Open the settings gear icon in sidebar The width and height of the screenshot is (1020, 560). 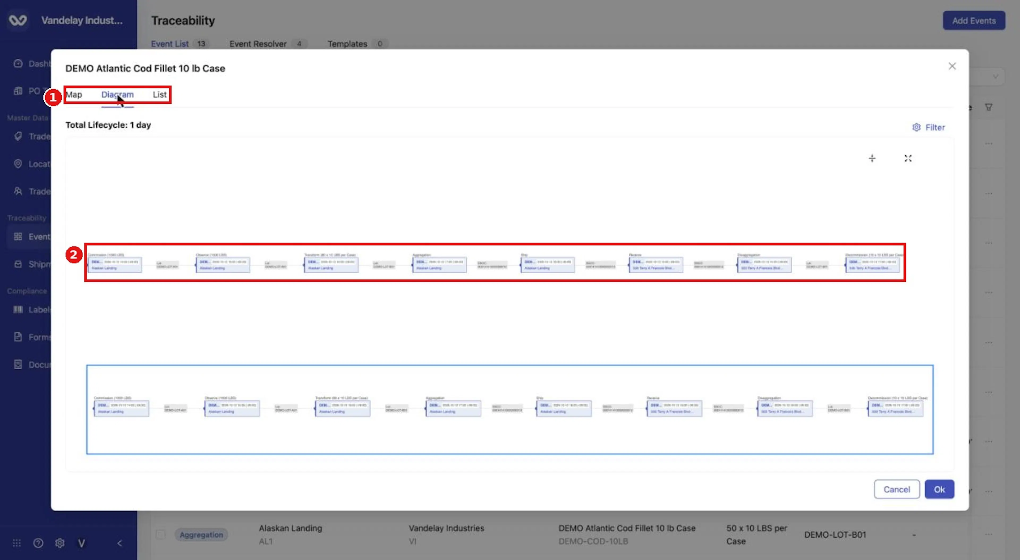[x=59, y=543]
